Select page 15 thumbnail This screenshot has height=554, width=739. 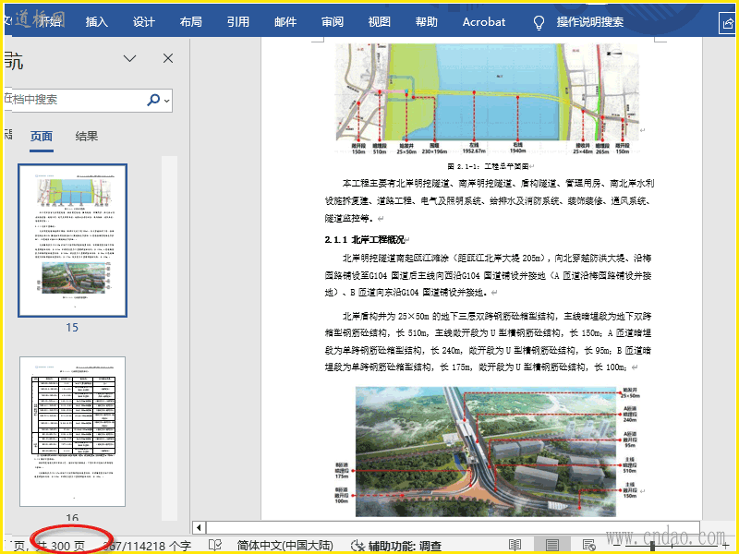point(72,240)
